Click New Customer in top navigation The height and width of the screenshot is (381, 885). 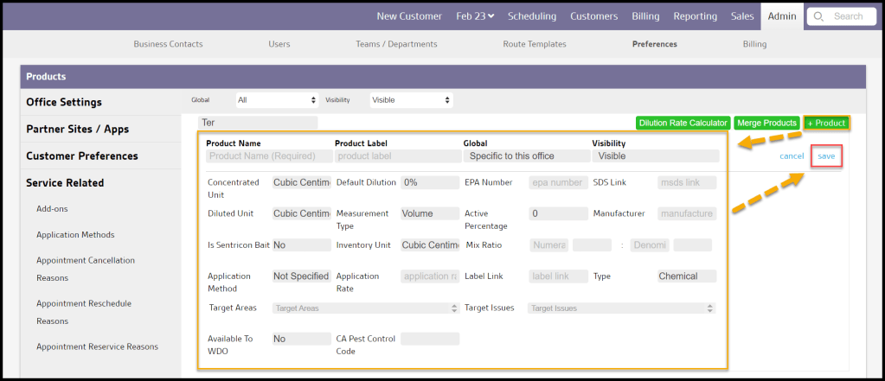409,16
